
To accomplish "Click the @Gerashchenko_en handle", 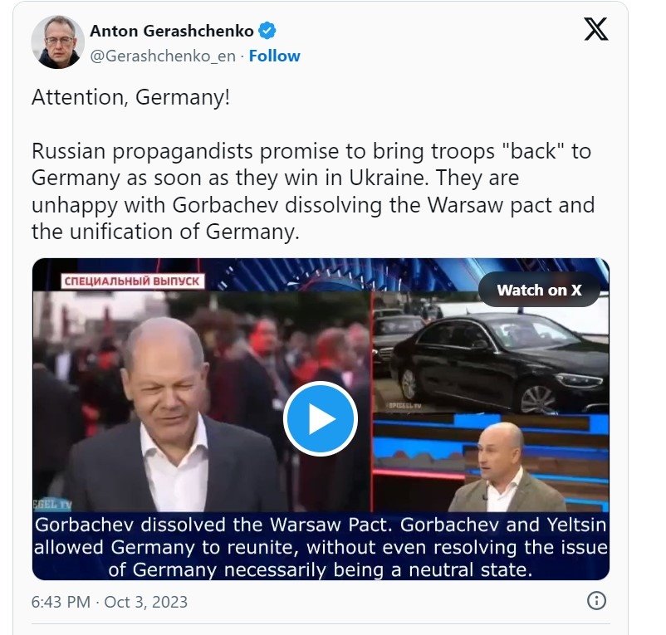I will click(x=163, y=56).
